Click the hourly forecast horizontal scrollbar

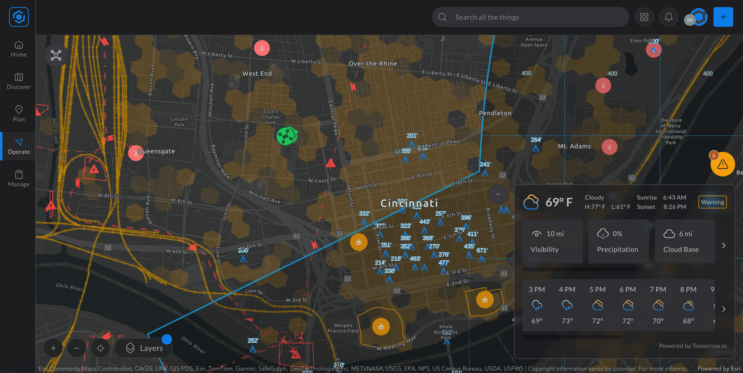[x=571, y=337]
